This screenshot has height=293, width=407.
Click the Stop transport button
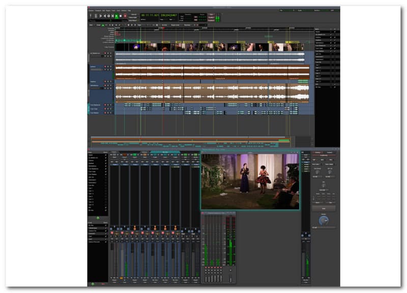pyautogui.click(x=121, y=16)
